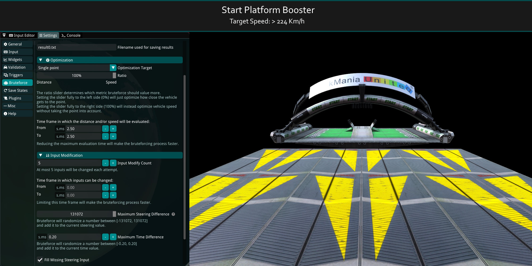
Task: Click the result0.txt filename field
Action: click(76, 47)
